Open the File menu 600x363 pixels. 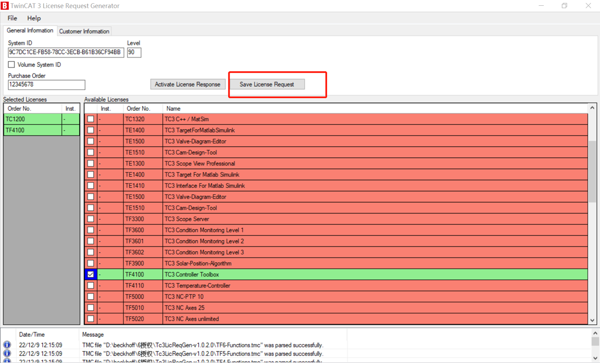[x=12, y=18]
